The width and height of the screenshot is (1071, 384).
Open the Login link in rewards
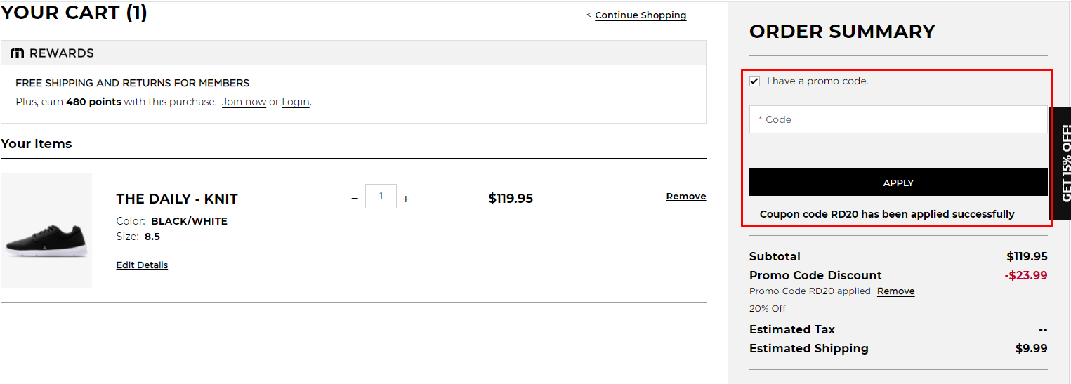[296, 102]
